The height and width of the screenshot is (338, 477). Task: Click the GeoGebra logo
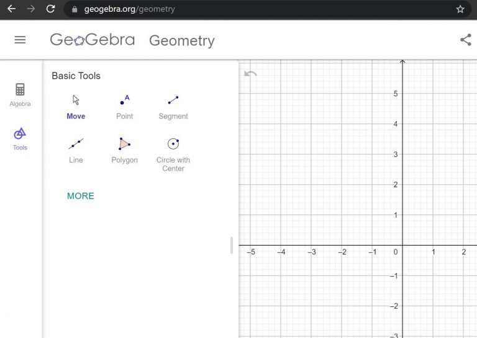coord(93,40)
